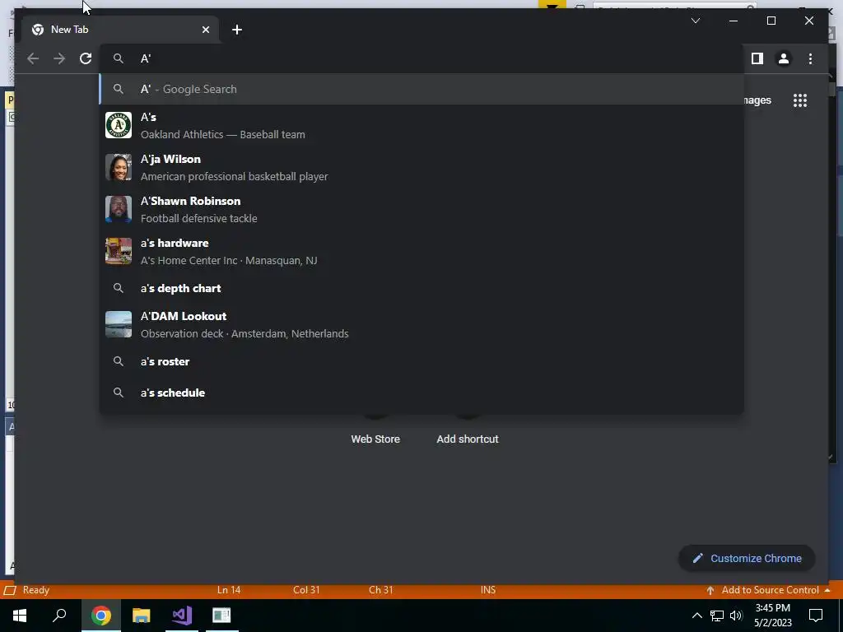Click Ch 31 in the status bar

381,590
